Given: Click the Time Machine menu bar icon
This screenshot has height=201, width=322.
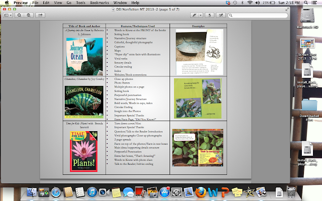Looking at the screenshot, I should tap(235, 3).
